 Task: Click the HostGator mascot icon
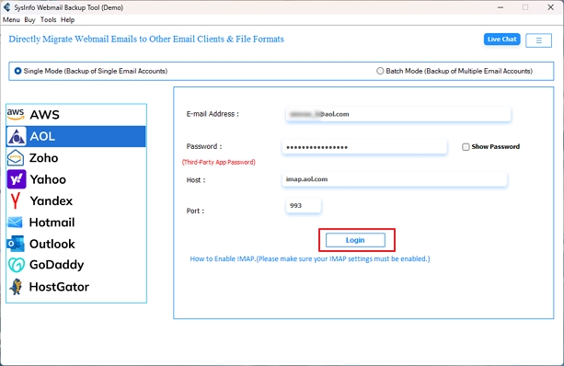click(16, 287)
